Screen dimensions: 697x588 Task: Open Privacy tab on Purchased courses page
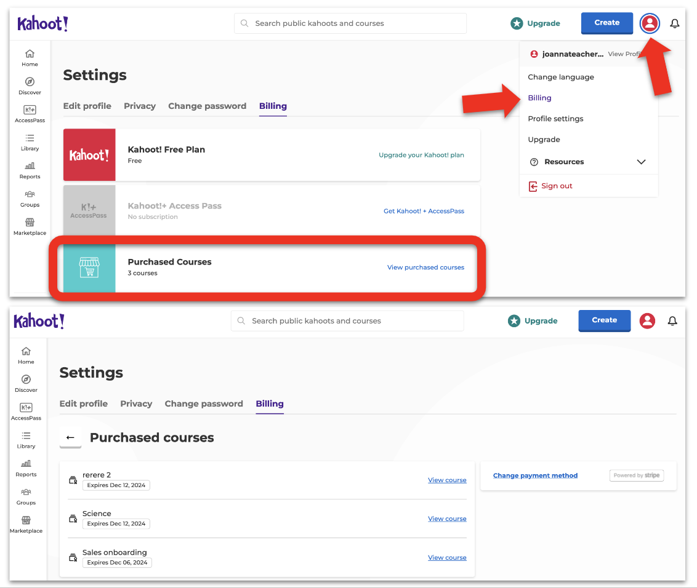click(136, 403)
